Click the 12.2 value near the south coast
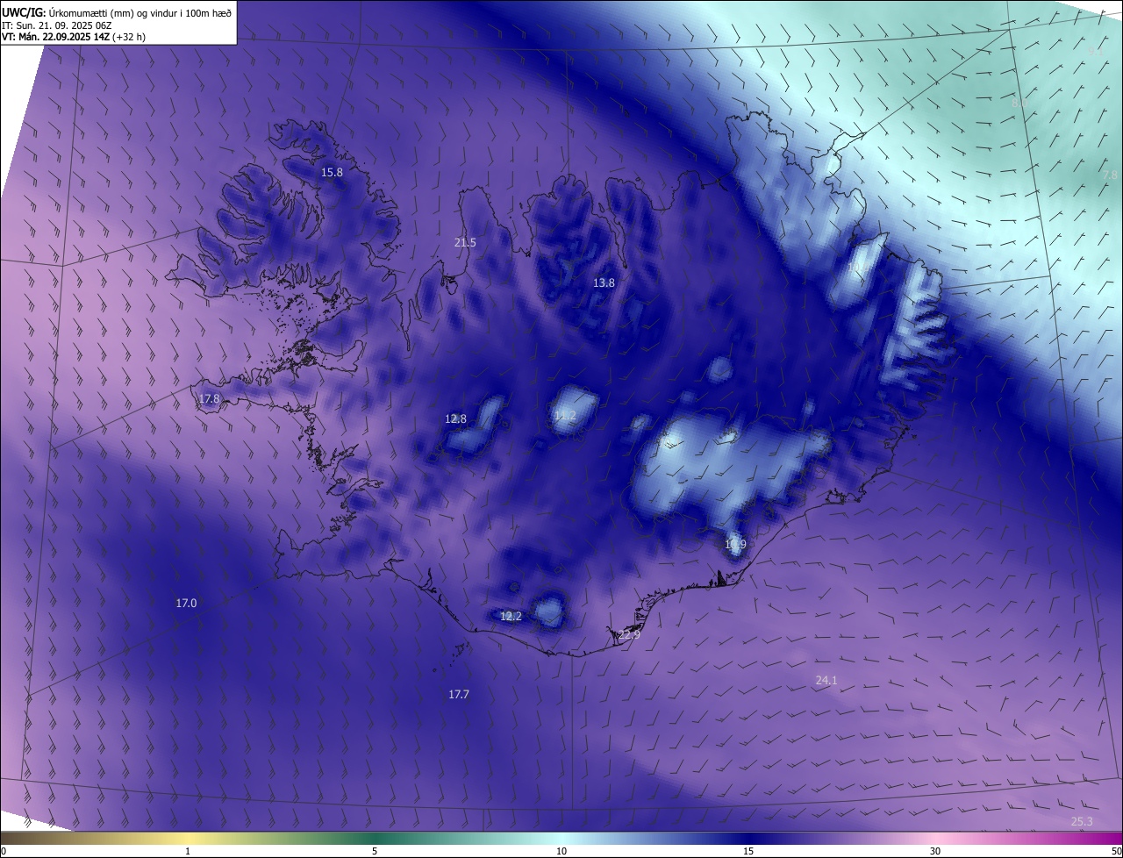This screenshot has height=858, width=1123. pos(511,617)
